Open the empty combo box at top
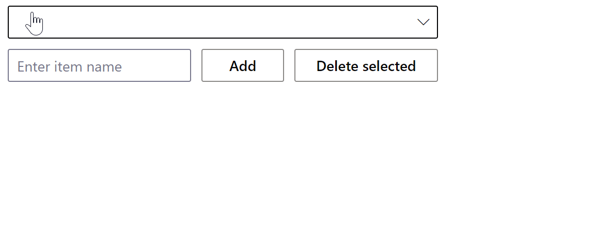This screenshot has height=243, width=595. pos(223,22)
